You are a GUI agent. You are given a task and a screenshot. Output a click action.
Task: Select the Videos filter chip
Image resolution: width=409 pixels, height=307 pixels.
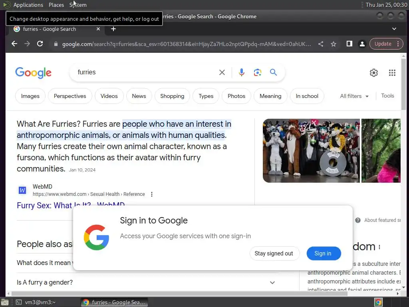109,96
